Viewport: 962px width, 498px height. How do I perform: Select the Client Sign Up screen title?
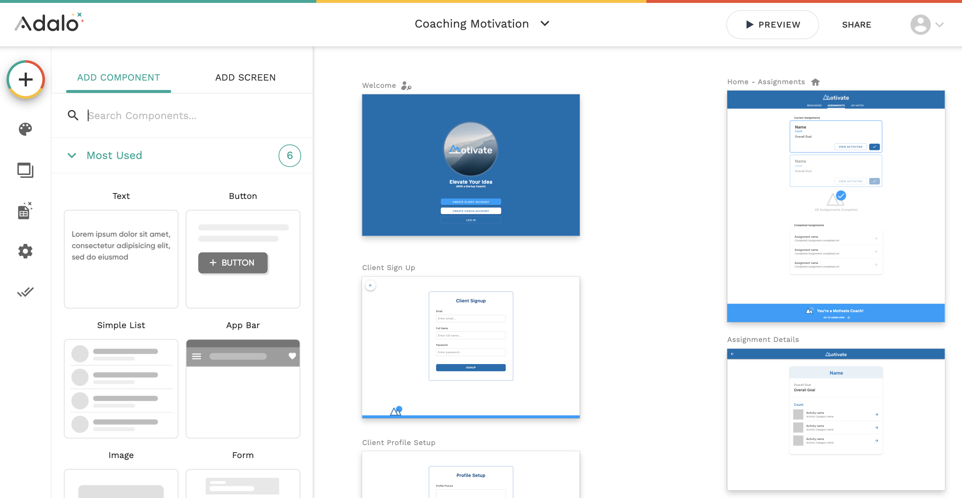388,268
